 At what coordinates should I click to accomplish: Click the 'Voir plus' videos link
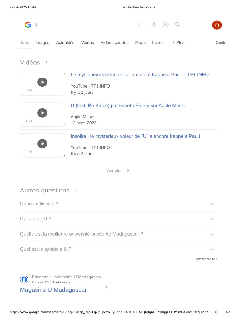117,171
